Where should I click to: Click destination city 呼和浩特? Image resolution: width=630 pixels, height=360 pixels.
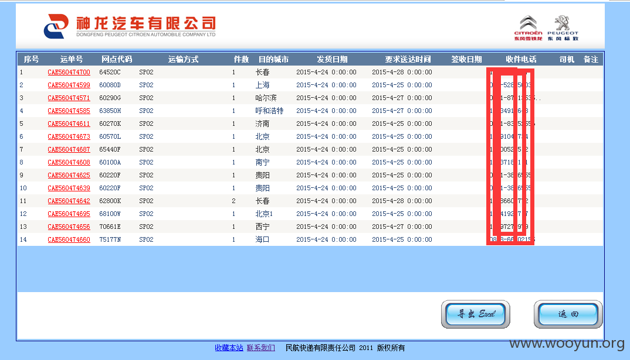click(269, 111)
